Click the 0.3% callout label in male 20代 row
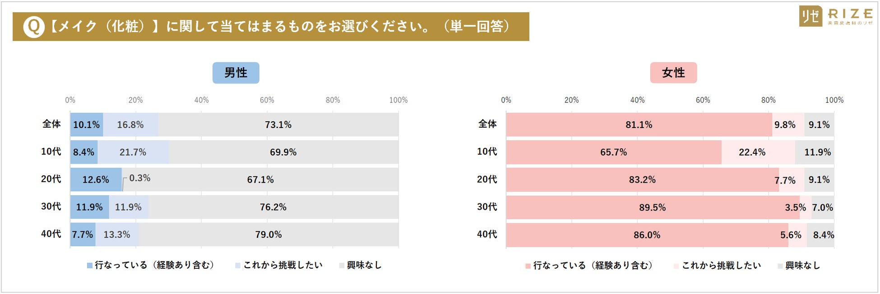Image resolution: width=880 pixels, height=294 pixels. coord(140,178)
